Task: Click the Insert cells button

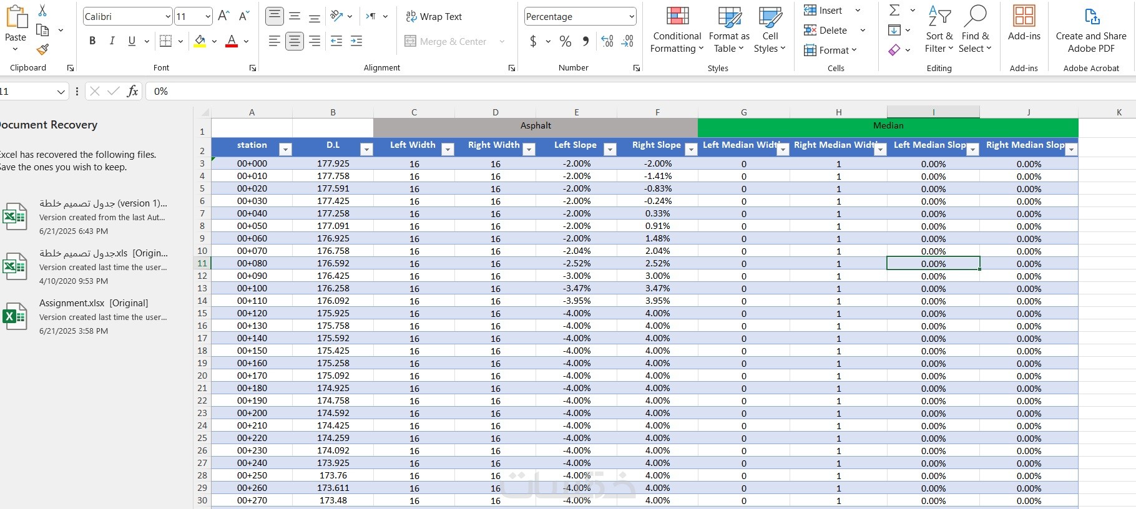Action: (x=824, y=10)
